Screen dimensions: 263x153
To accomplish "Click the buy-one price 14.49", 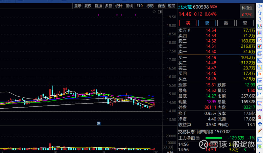I will [x=211, y=58].
